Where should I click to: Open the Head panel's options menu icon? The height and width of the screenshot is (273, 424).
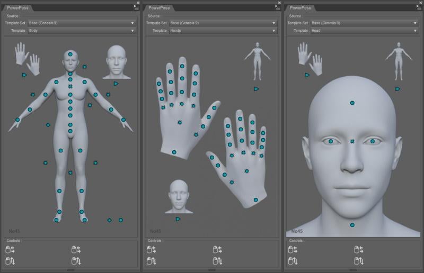coord(419,7)
